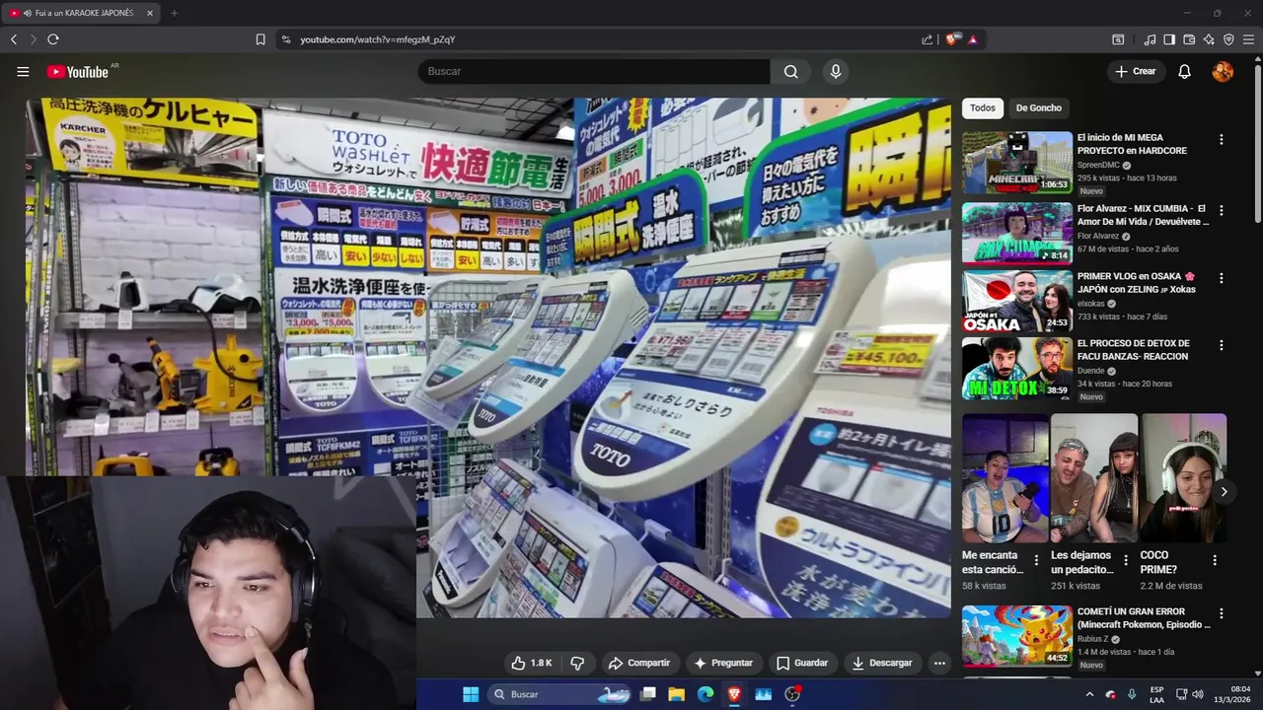Open Flor Alvarez Mix Cumbia thumbnail
The width and height of the screenshot is (1263, 710).
(x=1016, y=233)
